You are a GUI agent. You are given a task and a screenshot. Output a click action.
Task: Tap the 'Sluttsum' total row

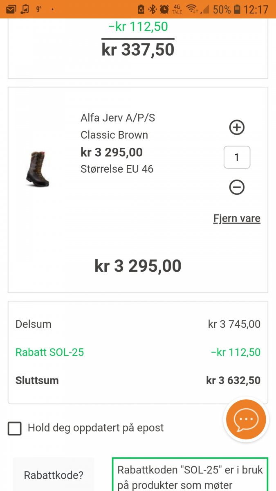pos(138,381)
